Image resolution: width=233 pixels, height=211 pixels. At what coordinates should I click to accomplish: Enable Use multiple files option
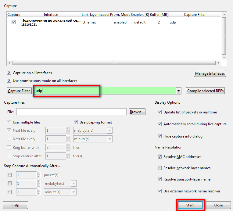coord(9,122)
